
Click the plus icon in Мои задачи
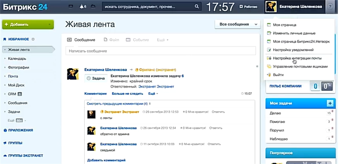(330, 104)
